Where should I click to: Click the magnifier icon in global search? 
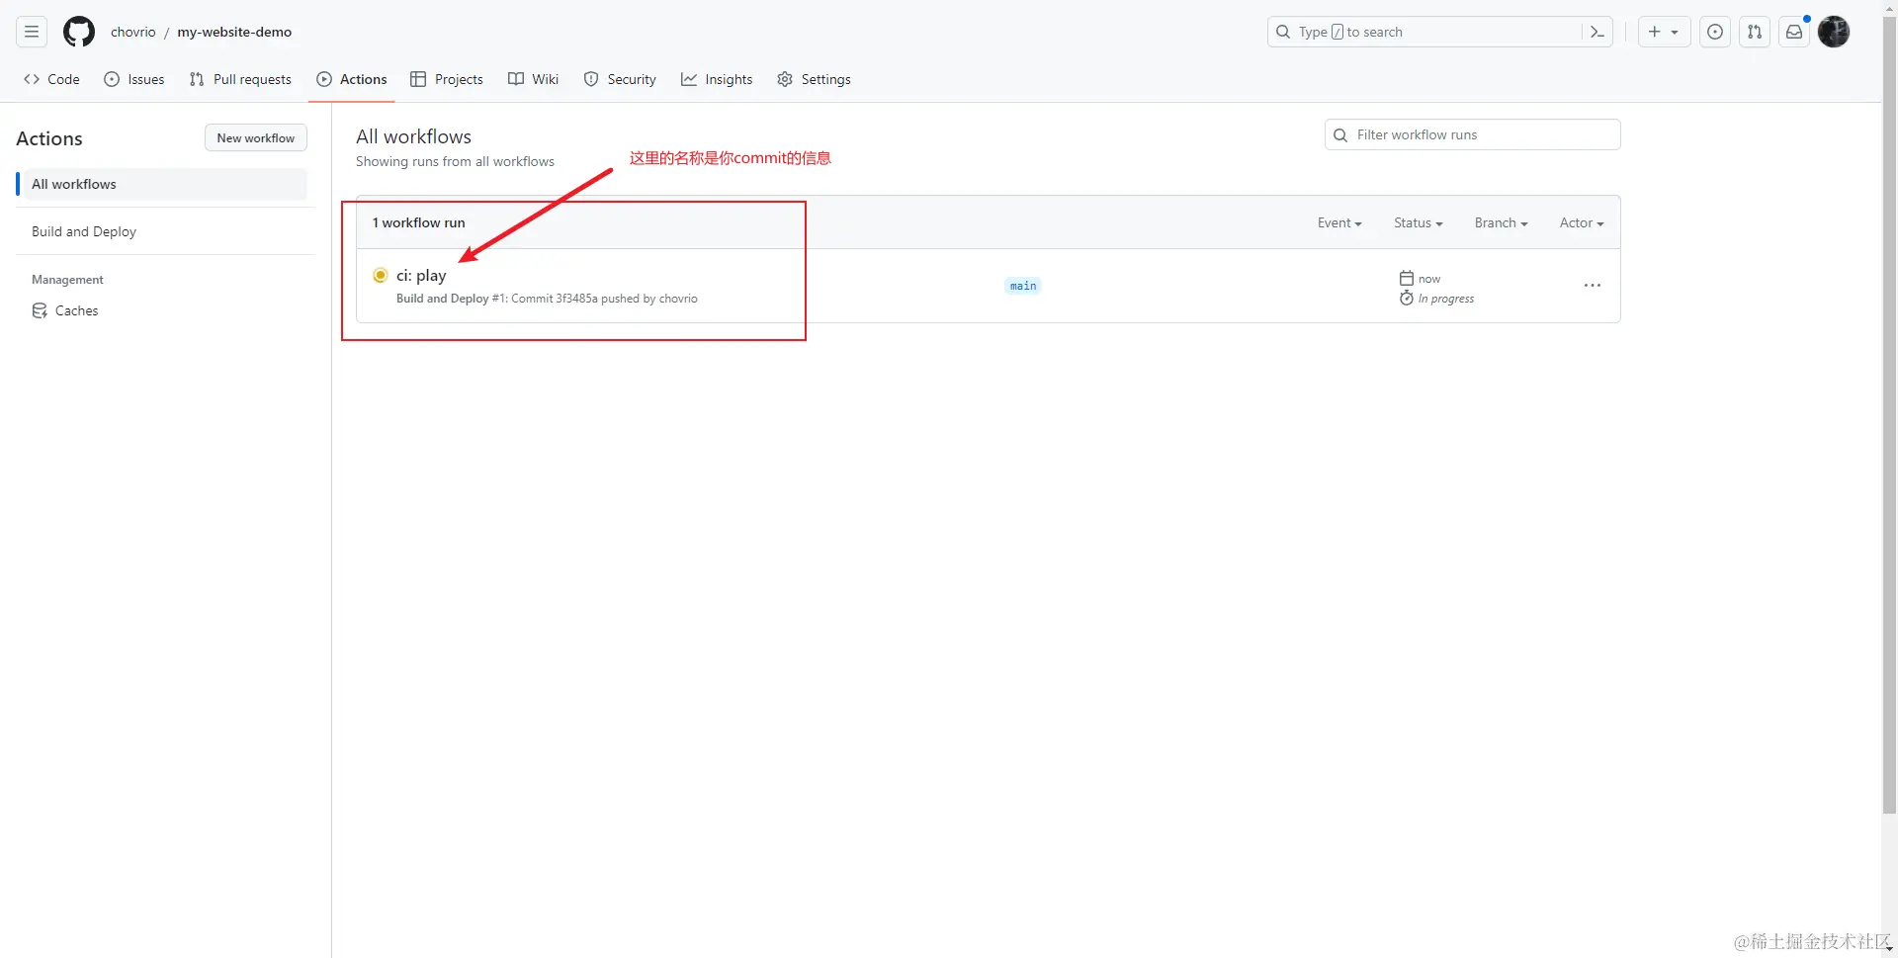(x=1283, y=32)
